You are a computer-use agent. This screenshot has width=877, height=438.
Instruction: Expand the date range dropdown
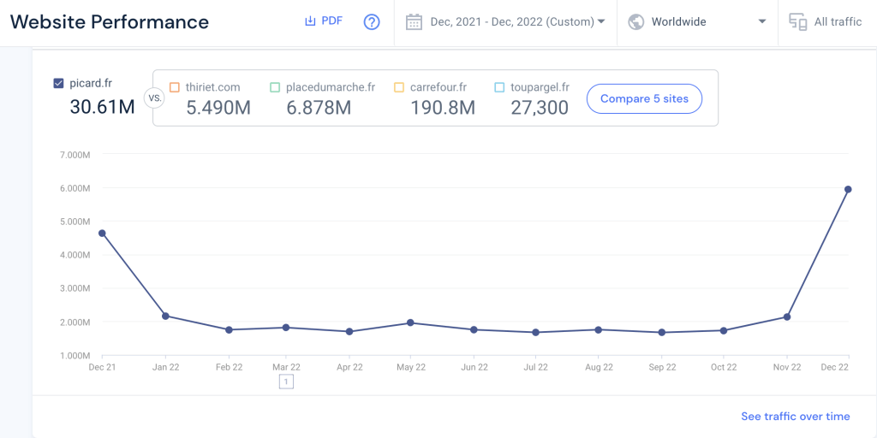click(x=600, y=22)
